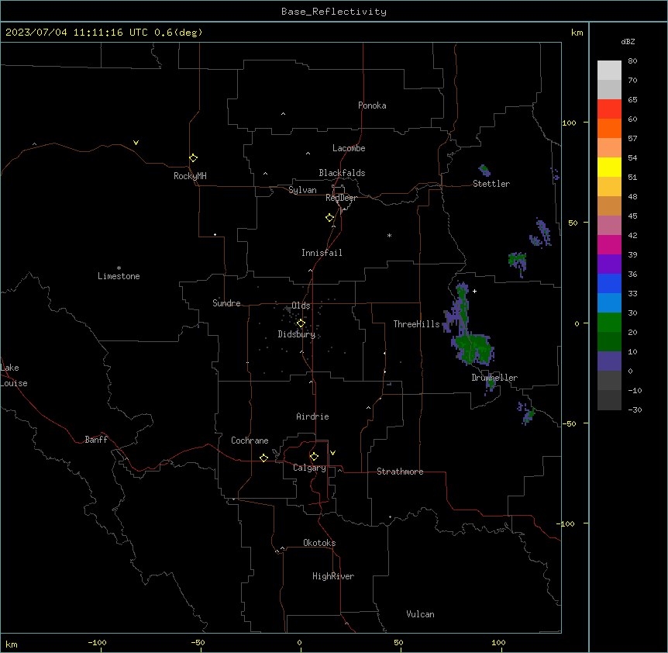This screenshot has height=653, width=668.
Task: Select the yellow diamond marker between Olds and Didsbury
Action: pyautogui.click(x=301, y=323)
